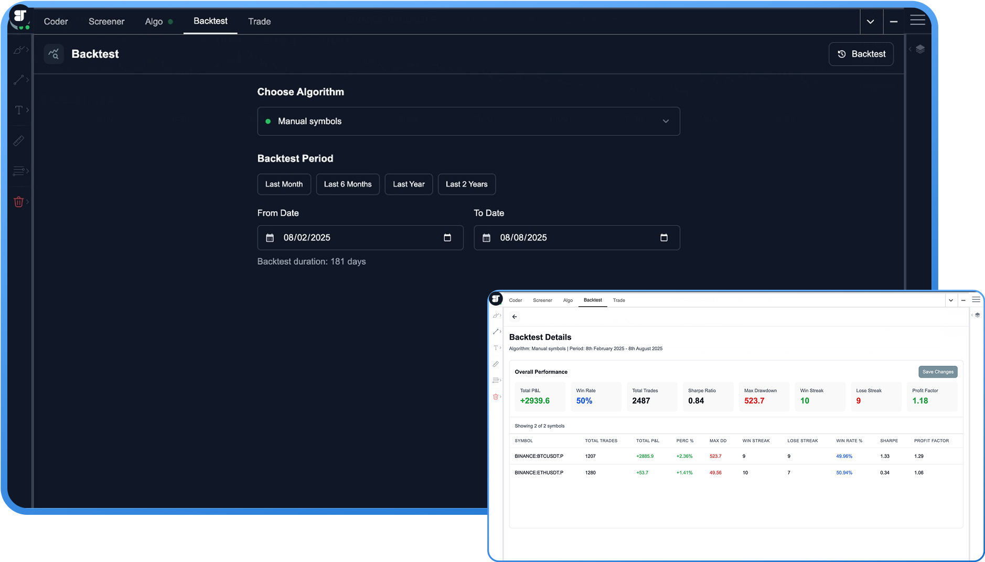Image resolution: width=985 pixels, height=562 pixels.
Task: Open the Algo tab in light window
Action: [568, 300]
